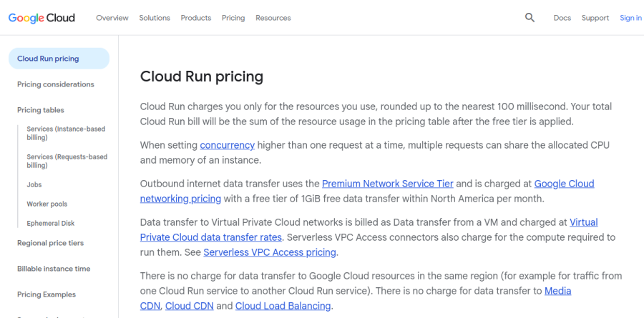The height and width of the screenshot is (318, 644).
Task: Go to Services (Instance-based billing)
Action: [x=66, y=133]
